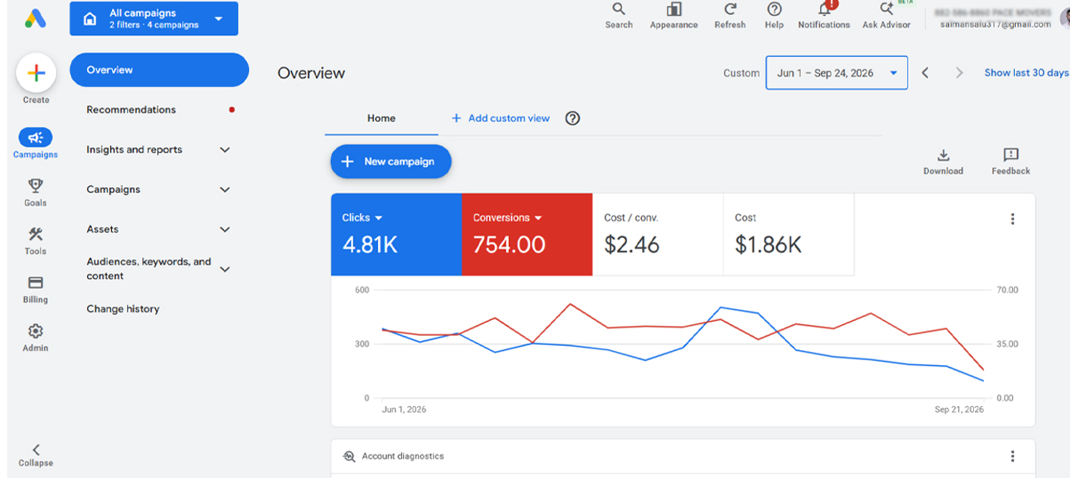Click the account profile avatar
This screenshot has width=1070, height=478.
(x=1066, y=17)
